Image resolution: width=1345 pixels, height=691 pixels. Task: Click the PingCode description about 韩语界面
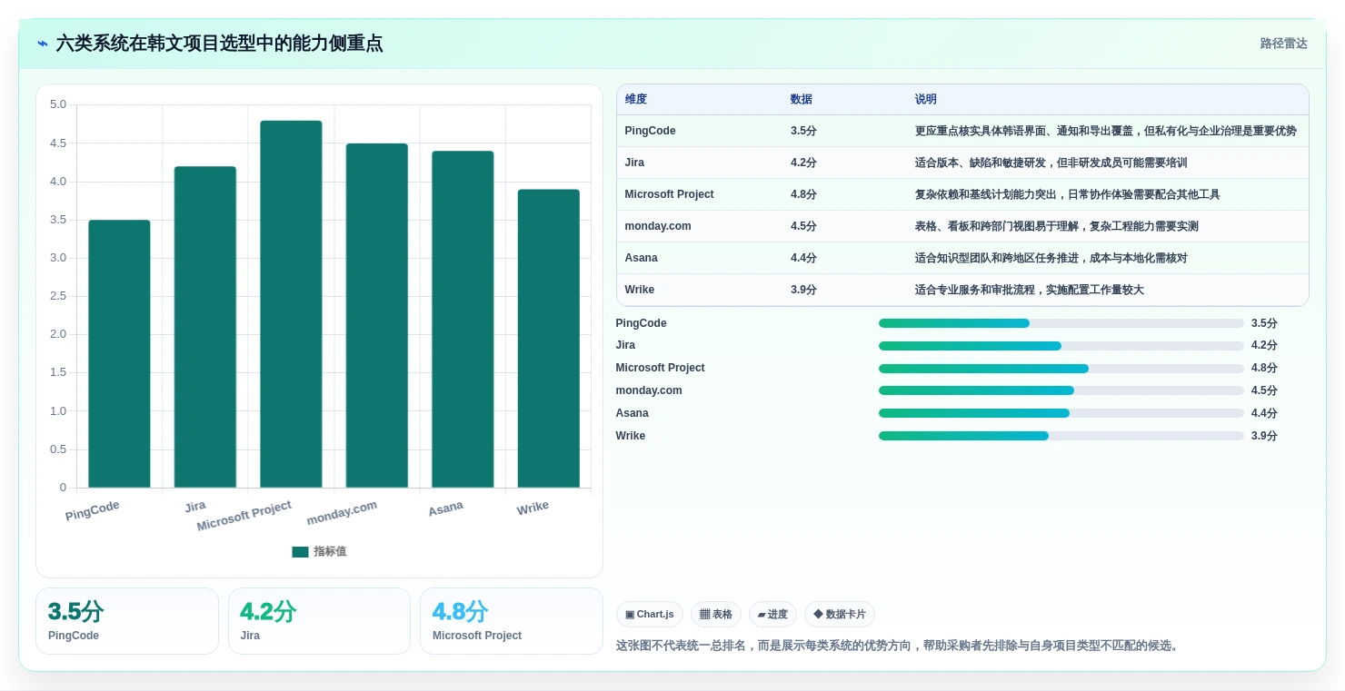(1106, 131)
